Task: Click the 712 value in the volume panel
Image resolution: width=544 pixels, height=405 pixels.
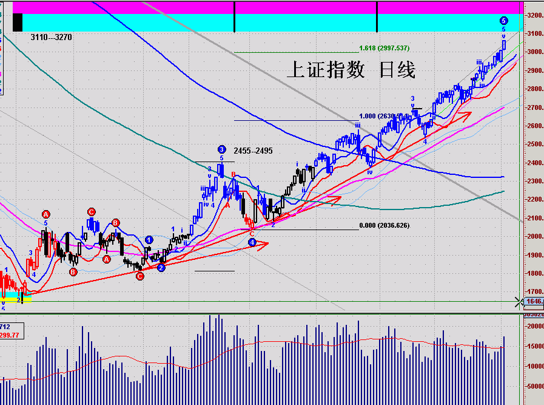Action: (x=5, y=327)
